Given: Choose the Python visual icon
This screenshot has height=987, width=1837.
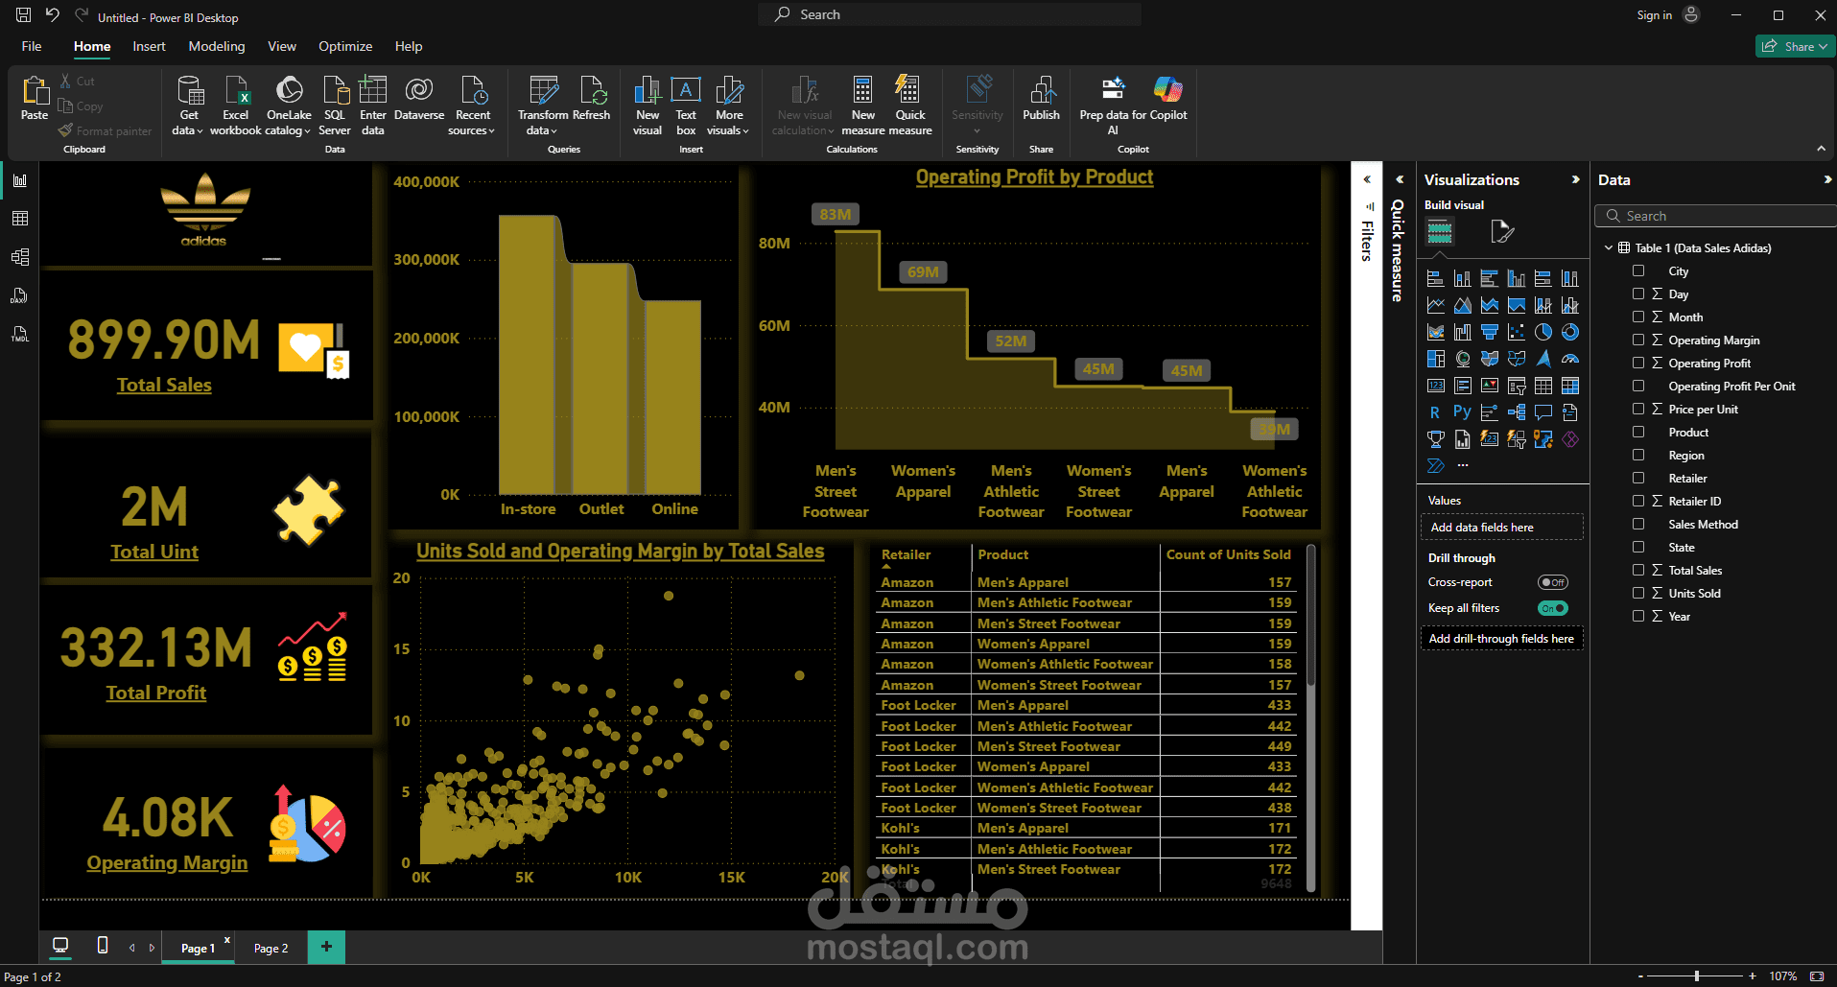Looking at the screenshot, I should pyautogui.click(x=1462, y=413).
